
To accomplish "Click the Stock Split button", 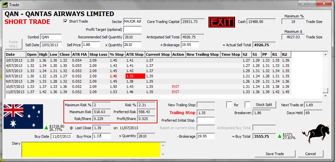I will (264, 105).
